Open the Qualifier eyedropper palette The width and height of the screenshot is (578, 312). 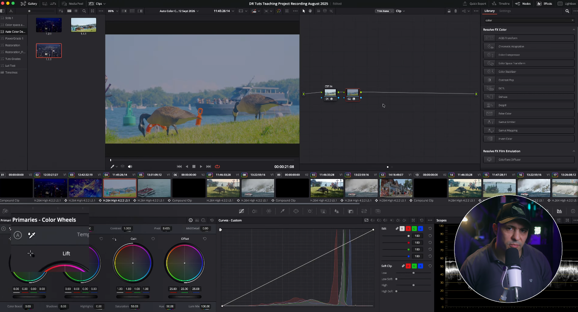(282, 211)
